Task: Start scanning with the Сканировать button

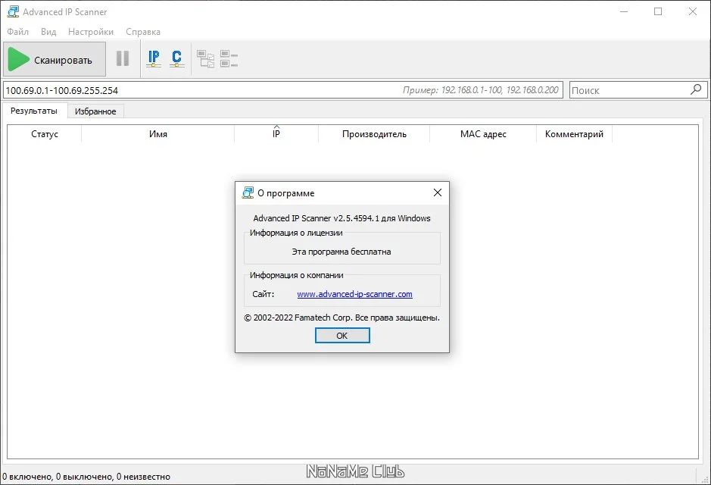Action: pos(55,59)
